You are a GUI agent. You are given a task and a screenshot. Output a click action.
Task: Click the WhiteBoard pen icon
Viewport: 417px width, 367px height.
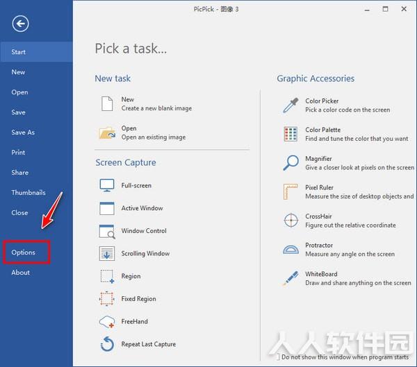(291, 278)
